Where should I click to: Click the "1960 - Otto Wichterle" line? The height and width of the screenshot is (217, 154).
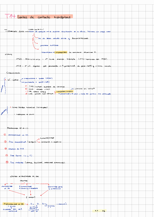[28, 59]
